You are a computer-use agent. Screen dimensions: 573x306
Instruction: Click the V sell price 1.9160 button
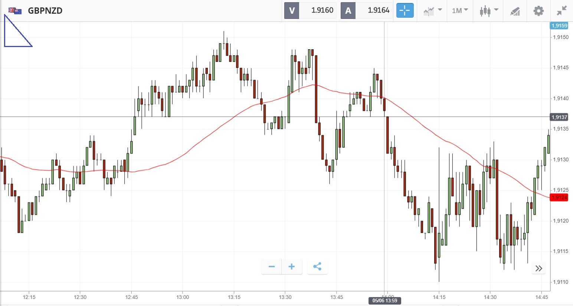point(310,10)
